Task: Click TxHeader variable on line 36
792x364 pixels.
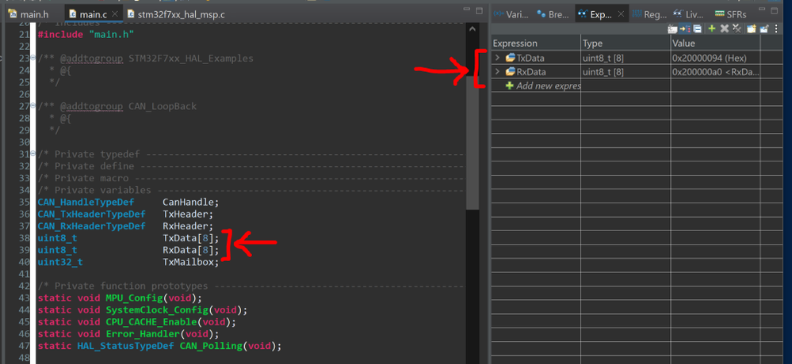Action: click(x=185, y=214)
